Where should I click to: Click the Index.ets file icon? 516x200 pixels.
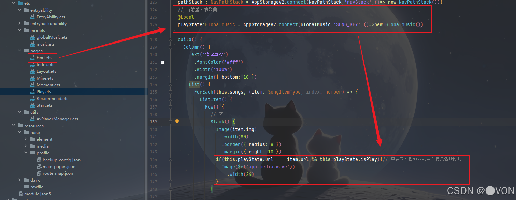coord(33,64)
